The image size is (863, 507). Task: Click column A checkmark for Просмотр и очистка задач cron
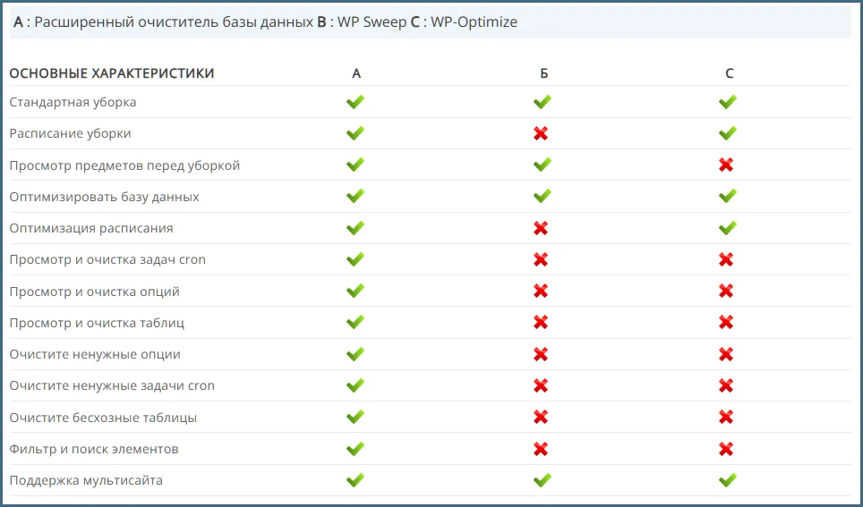(x=355, y=259)
